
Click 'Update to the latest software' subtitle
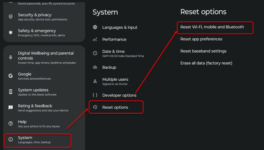pos(37,95)
